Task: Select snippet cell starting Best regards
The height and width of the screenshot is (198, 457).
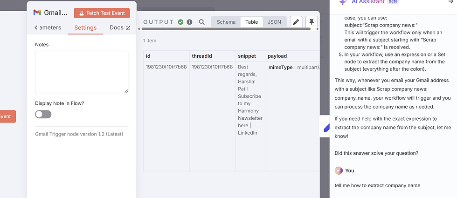Action: coord(250,100)
